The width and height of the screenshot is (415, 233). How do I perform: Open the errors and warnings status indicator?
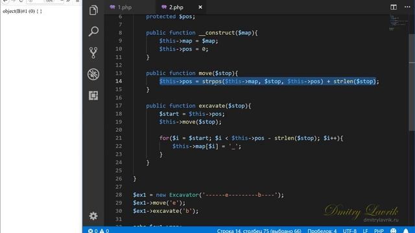[98, 230]
